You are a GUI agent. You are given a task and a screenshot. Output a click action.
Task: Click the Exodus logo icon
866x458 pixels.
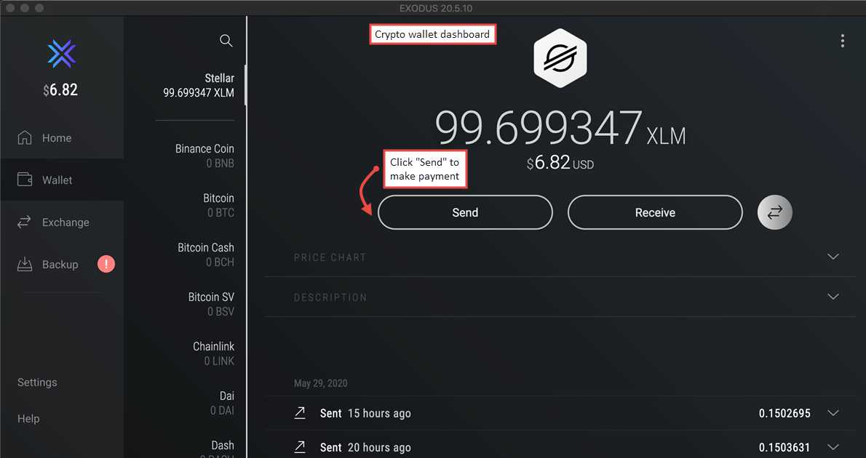(62, 54)
